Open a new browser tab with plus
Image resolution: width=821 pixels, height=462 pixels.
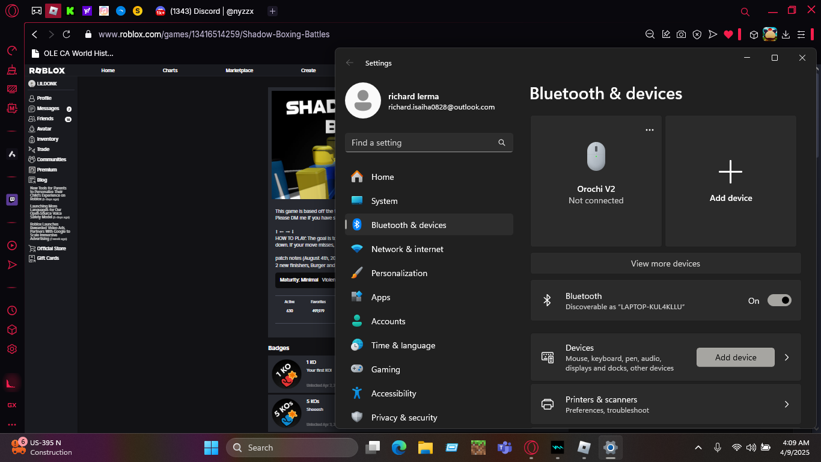[x=272, y=11]
